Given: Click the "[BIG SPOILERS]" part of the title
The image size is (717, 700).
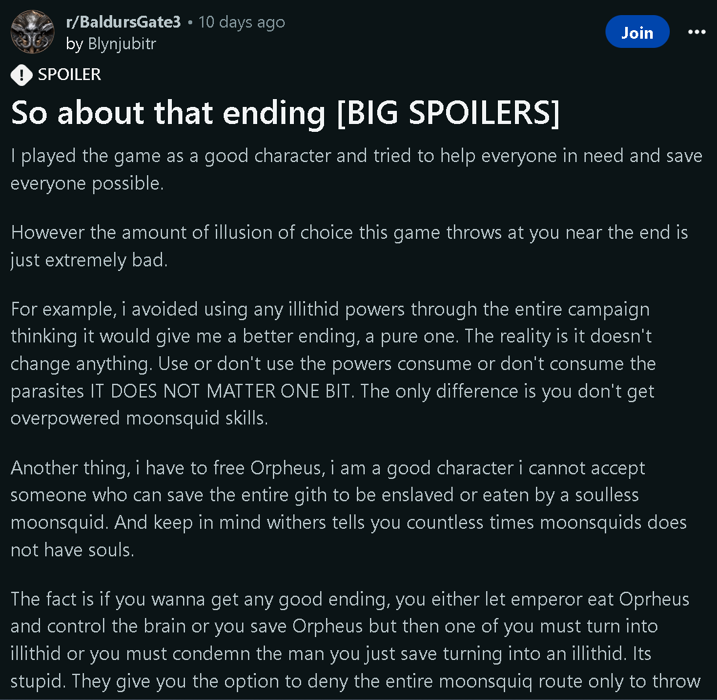Looking at the screenshot, I should pos(447,113).
